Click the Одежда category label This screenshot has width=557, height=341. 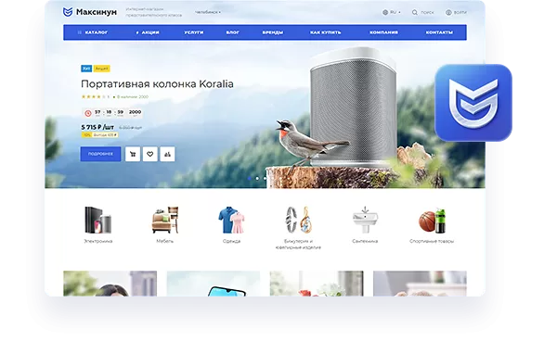tap(231, 241)
